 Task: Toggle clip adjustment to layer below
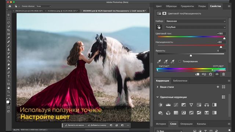(x=197, y=74)
